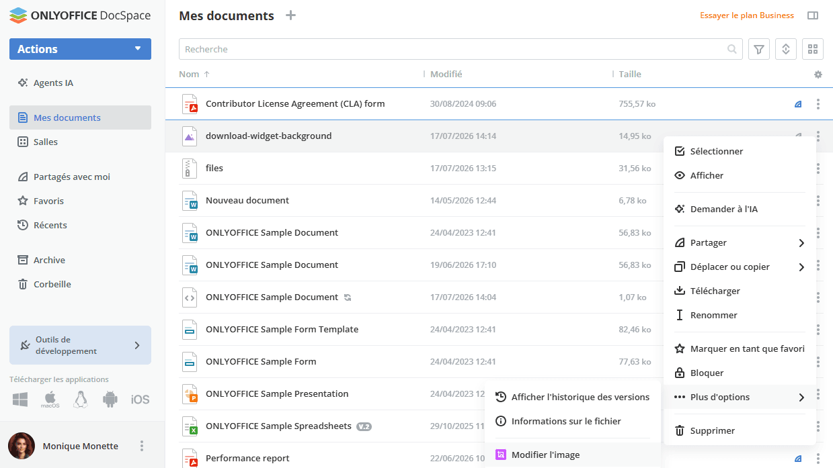Click the Modifié column header

coord(446,75)
